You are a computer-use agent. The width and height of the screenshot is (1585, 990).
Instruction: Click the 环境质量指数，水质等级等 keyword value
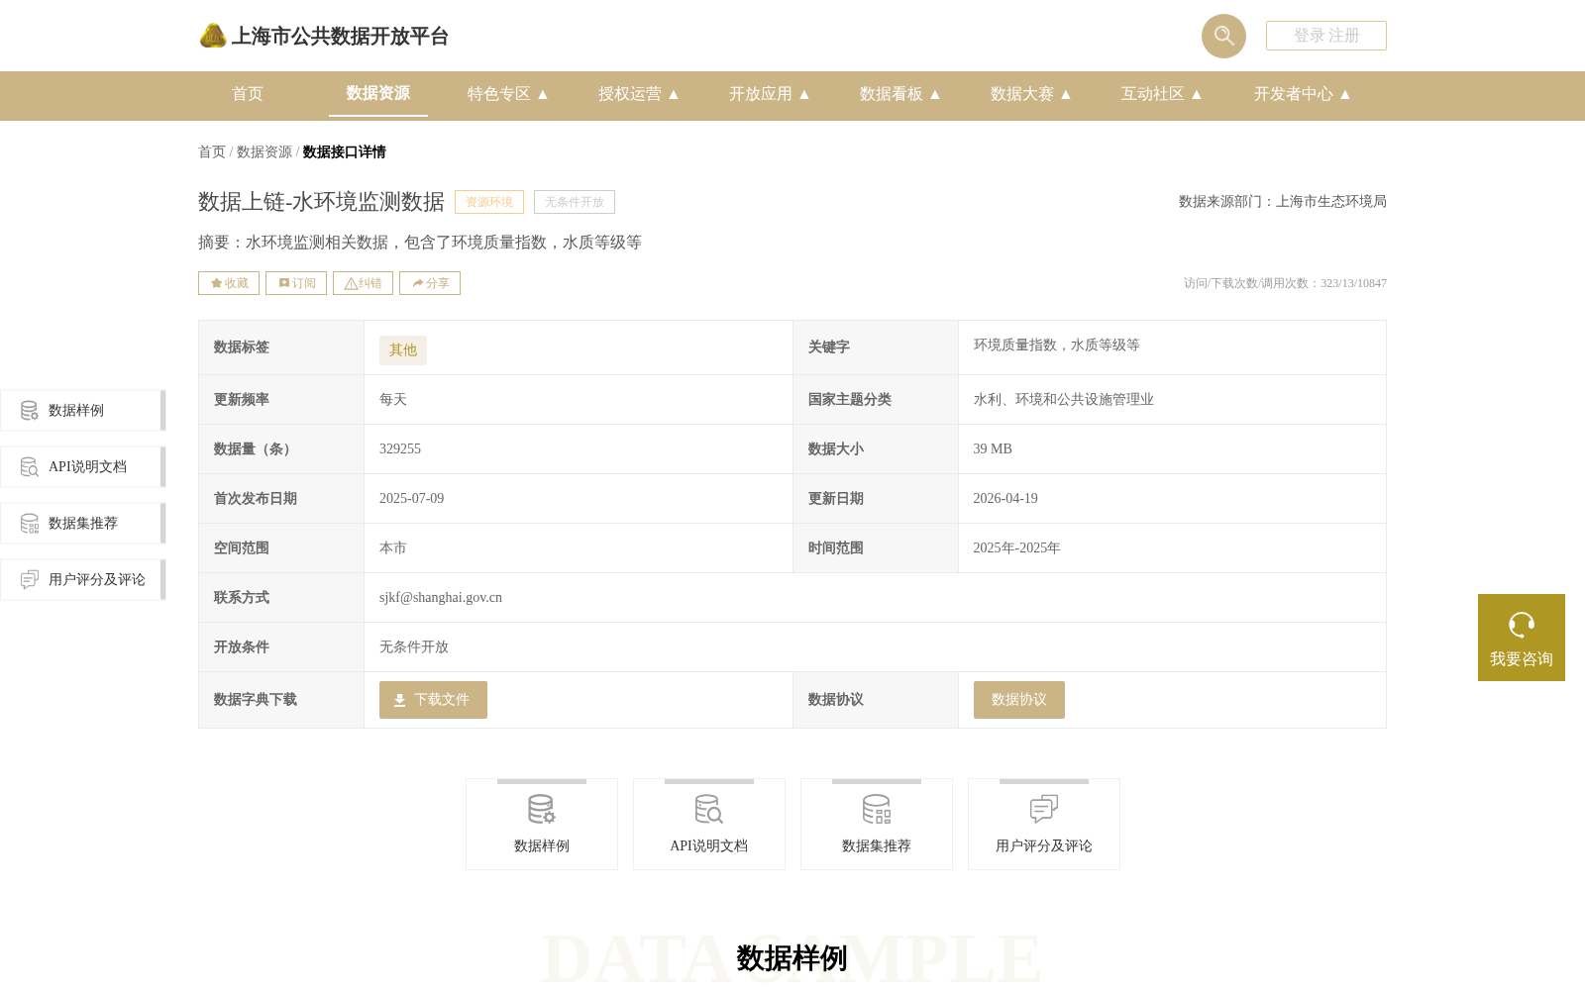point(1057,346)
